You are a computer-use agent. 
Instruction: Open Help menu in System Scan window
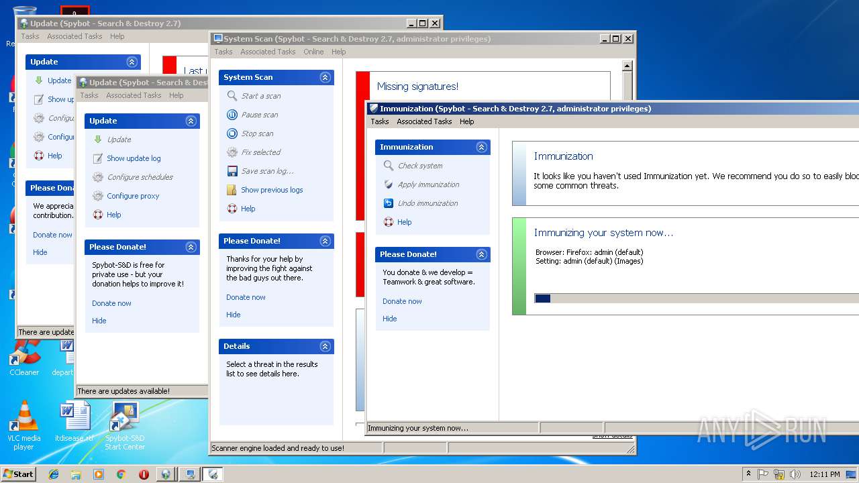[x=339, y=52]
